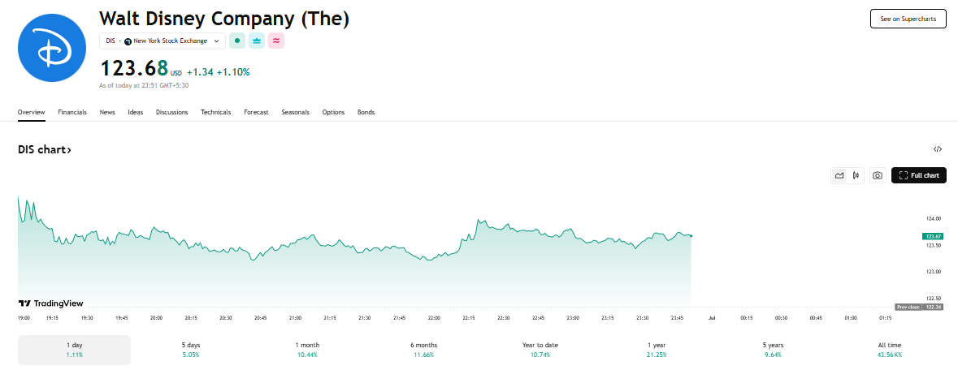Viewport: 958px width, 370px height.
Task: Click the Walt Disney Company title
Action: [x=224, y=19]
